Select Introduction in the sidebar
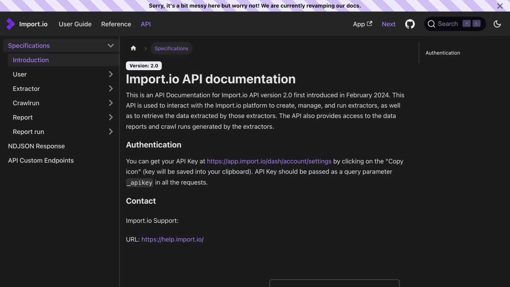The image size is (510, 287). tap(63, 60)
